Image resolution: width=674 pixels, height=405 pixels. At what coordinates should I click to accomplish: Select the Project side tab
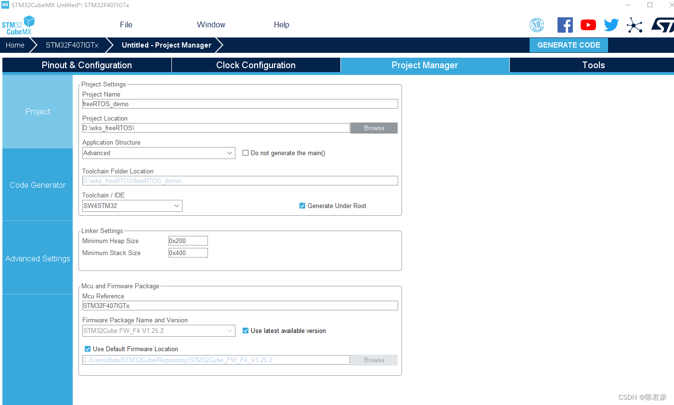pyautogui.click(x=38, y=111)
